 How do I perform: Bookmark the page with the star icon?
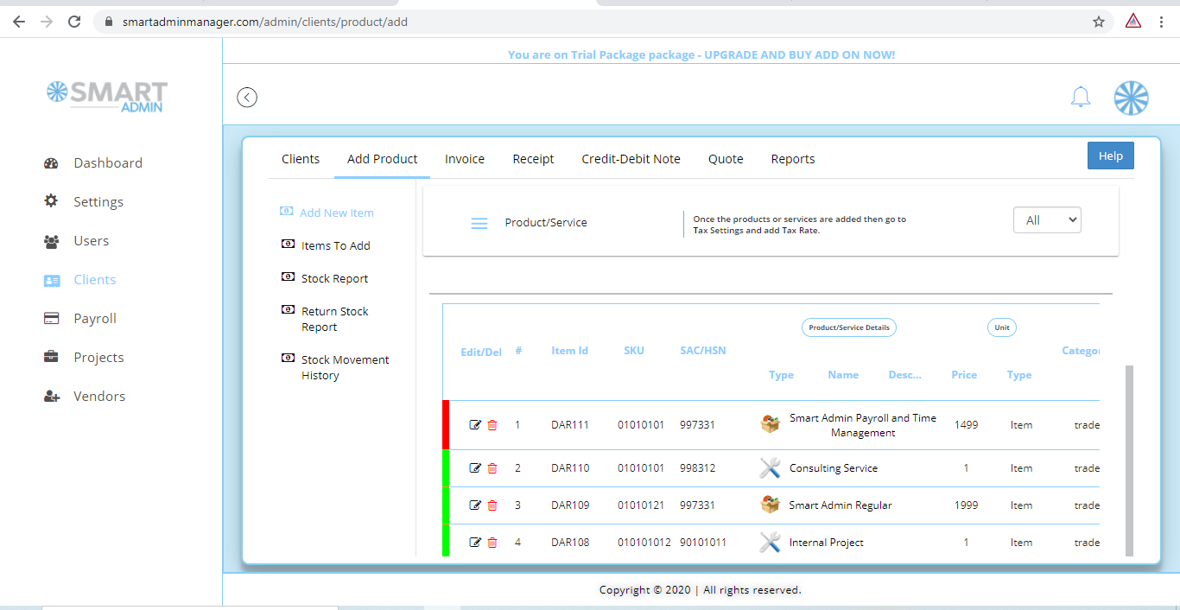tap(1097, 21)
